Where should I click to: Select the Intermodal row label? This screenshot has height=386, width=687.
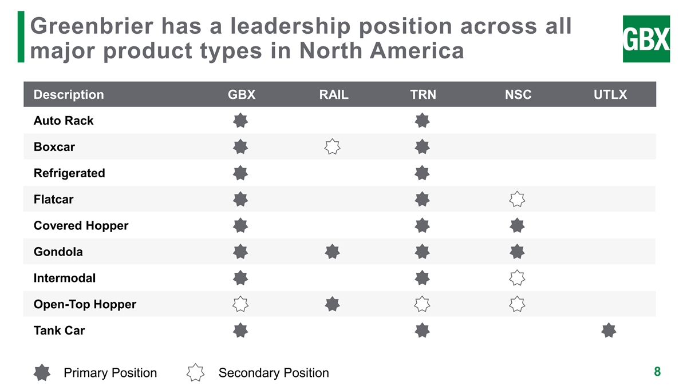coord(65,278)
